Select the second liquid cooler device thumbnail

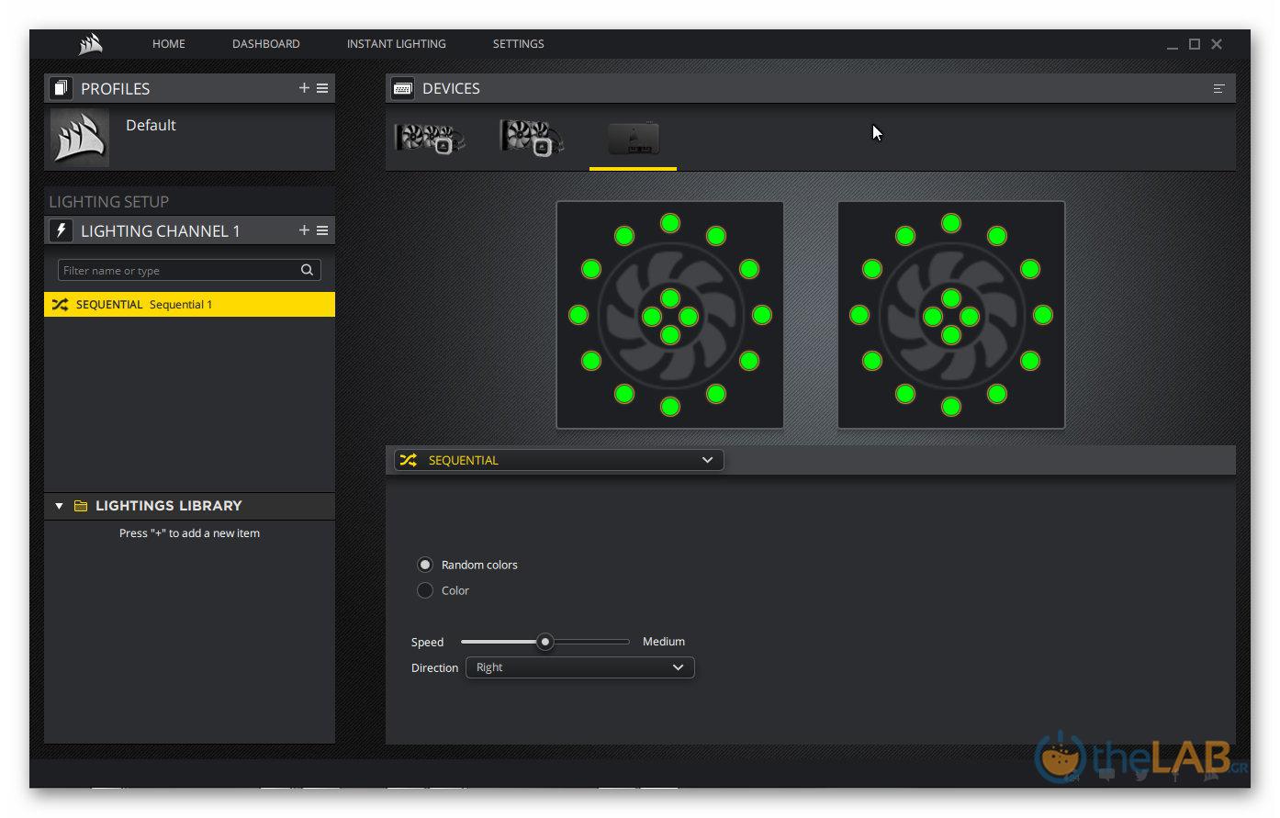click(531, 138)
